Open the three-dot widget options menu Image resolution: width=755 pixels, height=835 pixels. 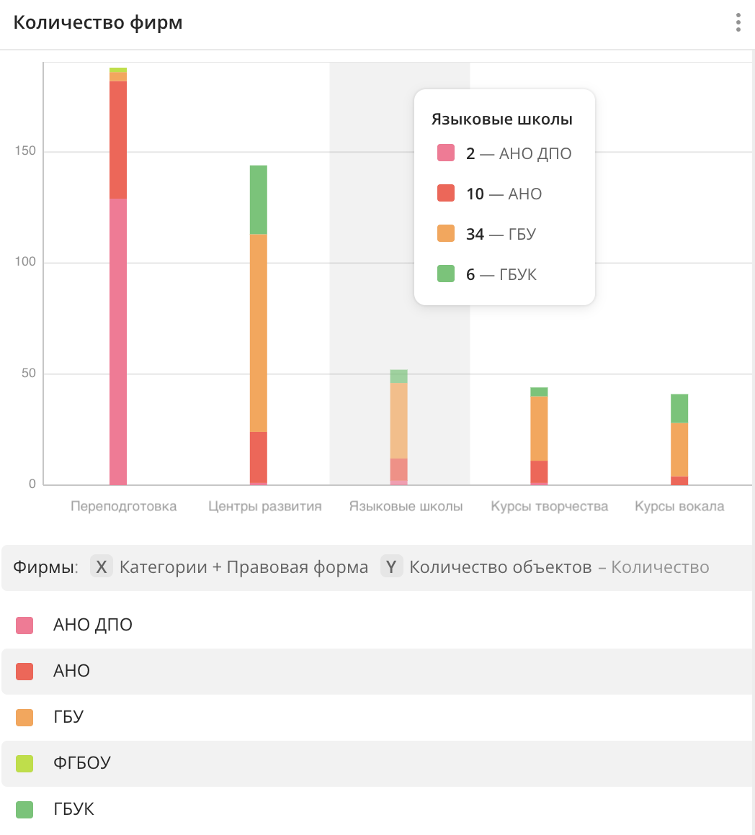738,22
